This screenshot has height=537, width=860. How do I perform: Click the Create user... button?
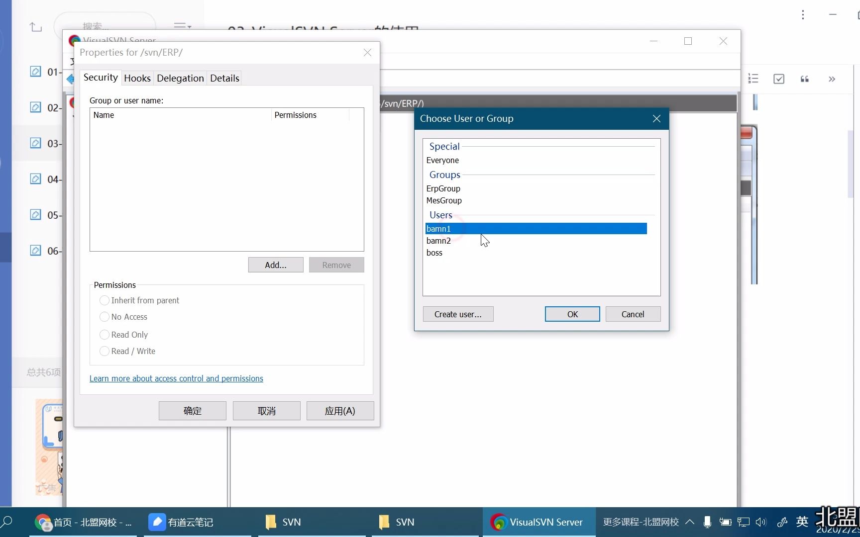pyautogui.click(x=458, y=314)
